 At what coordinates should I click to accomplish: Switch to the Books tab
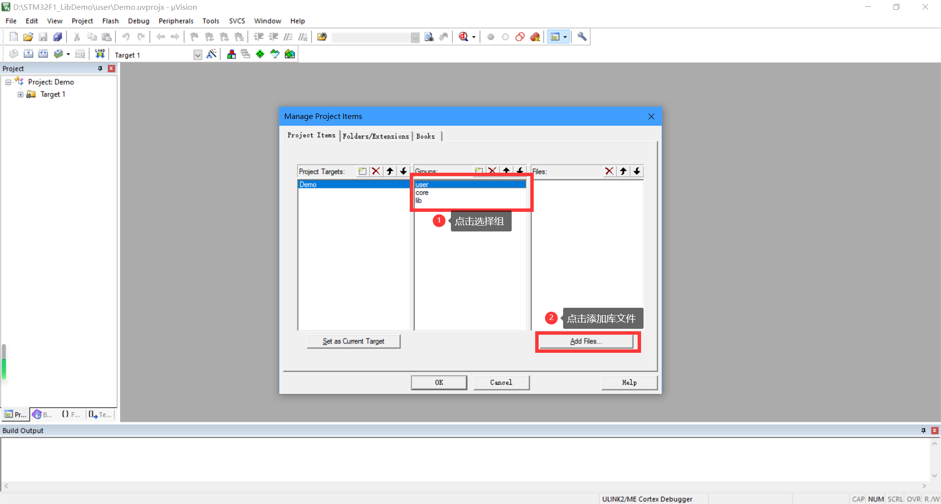[x=425, y=137]
